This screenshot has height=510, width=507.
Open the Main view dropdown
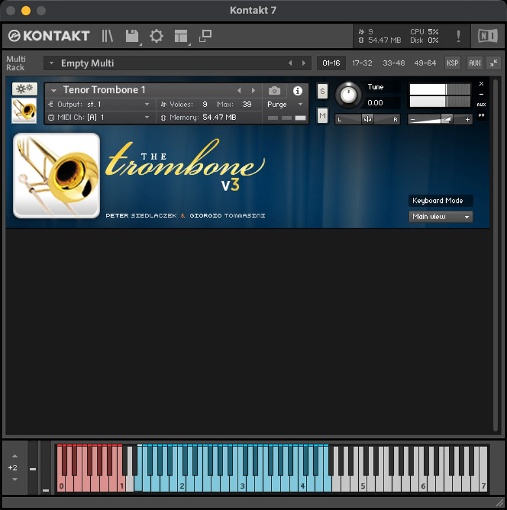pos(441,216)
